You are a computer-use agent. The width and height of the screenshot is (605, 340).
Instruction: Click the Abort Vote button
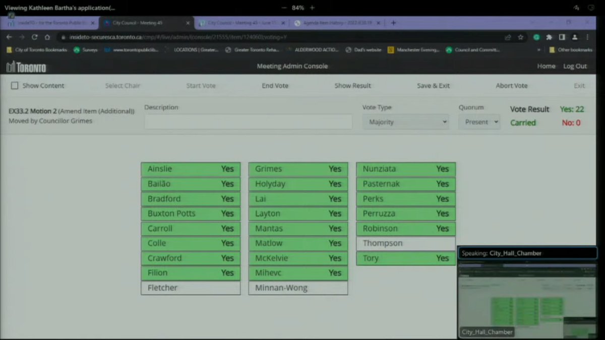tap(512, 86)
